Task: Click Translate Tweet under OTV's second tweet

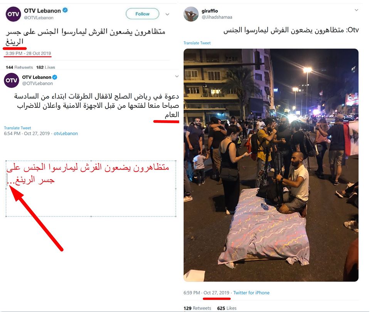Action: pos(17,128)
